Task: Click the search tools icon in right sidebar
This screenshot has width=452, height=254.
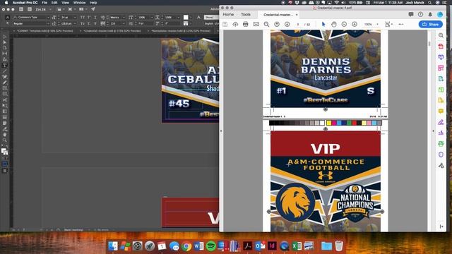Action: tap(441, 35)
